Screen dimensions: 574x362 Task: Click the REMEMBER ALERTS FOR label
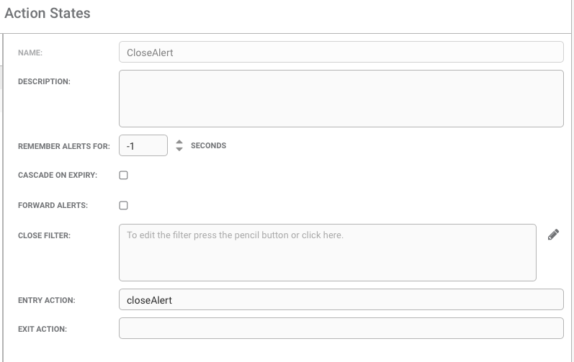(x=63, y=146)
